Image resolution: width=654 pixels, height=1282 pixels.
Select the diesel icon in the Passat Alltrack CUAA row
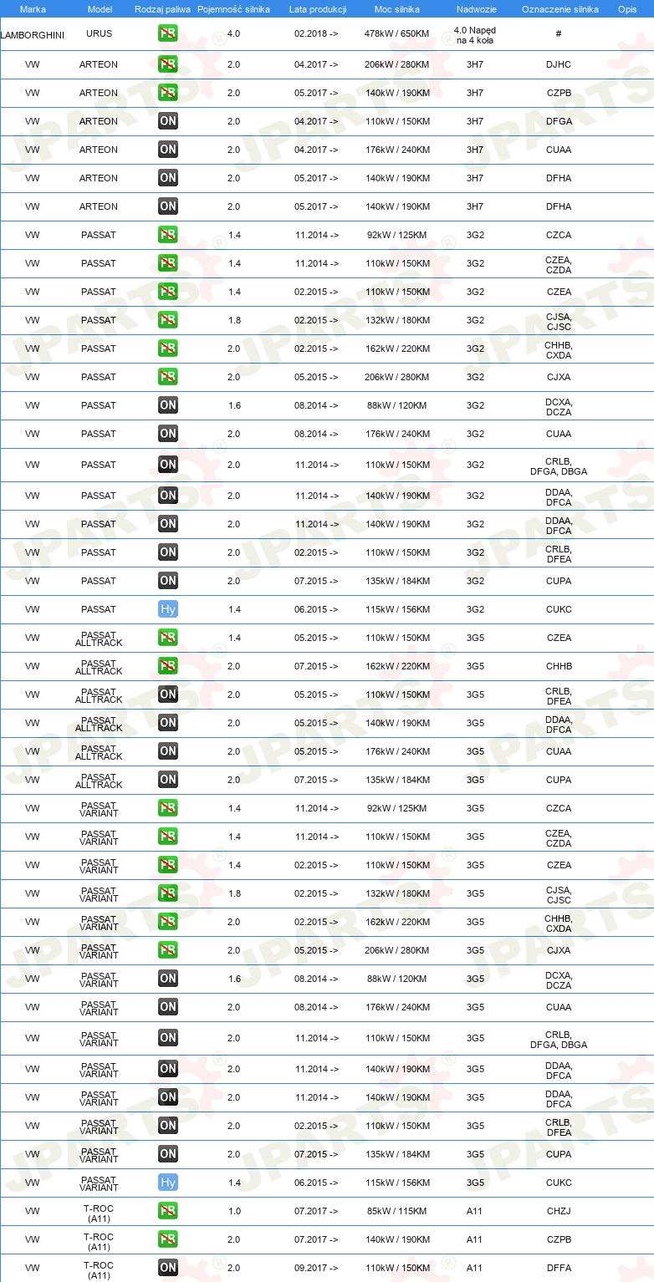coord(168,751)
